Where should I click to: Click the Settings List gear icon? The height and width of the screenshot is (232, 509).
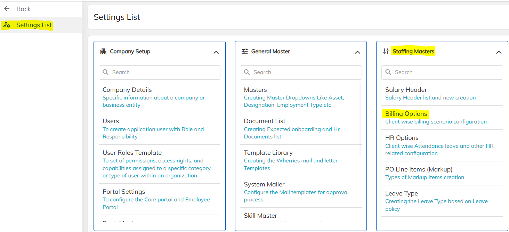click(7, 25)
